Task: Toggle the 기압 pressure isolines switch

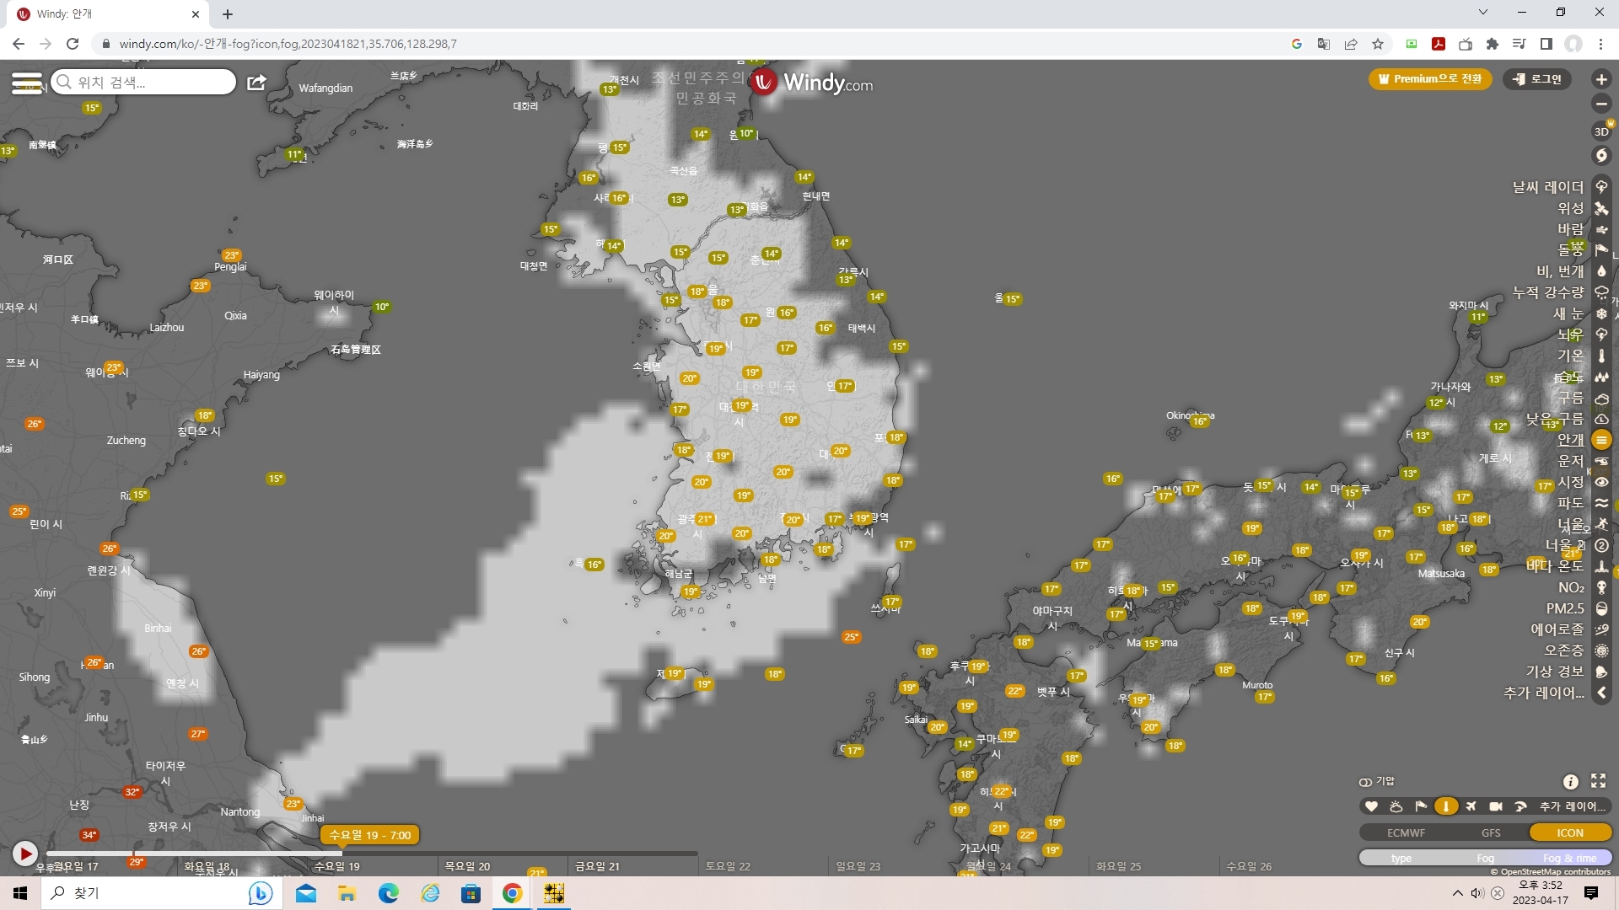Action: coord(1366,782)
